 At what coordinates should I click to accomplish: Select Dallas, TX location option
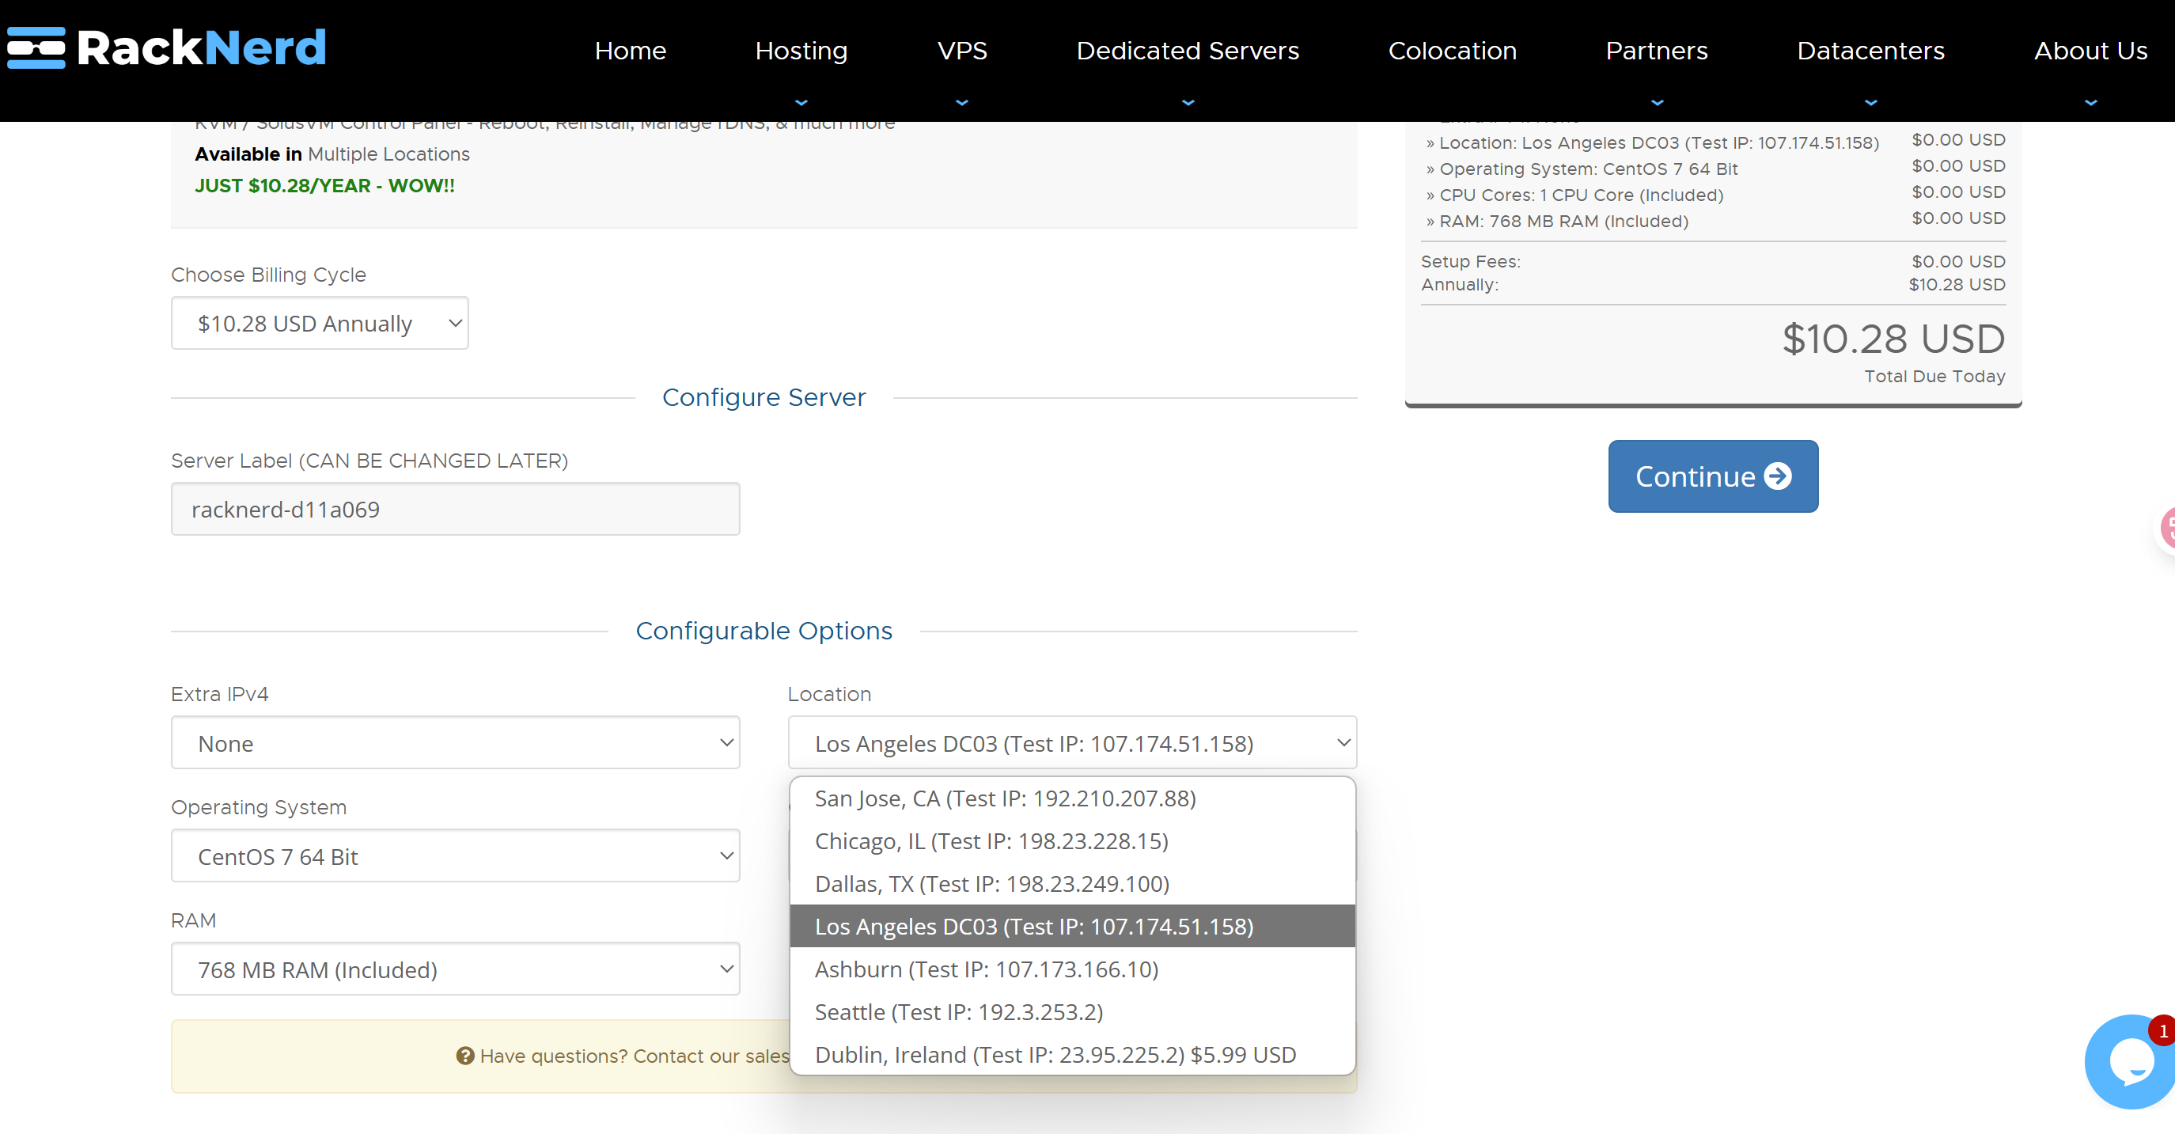(x=1072, y=883)
